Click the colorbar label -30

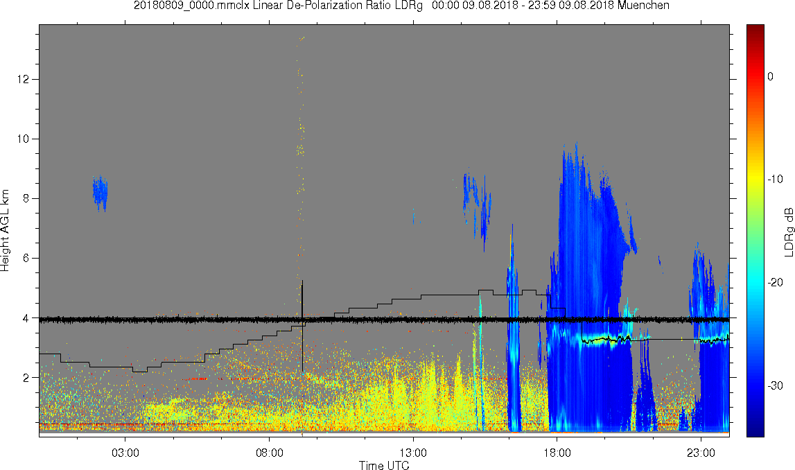coord(775,386)
